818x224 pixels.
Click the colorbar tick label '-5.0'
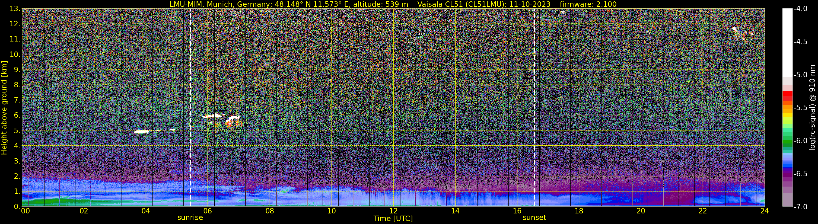800,75
